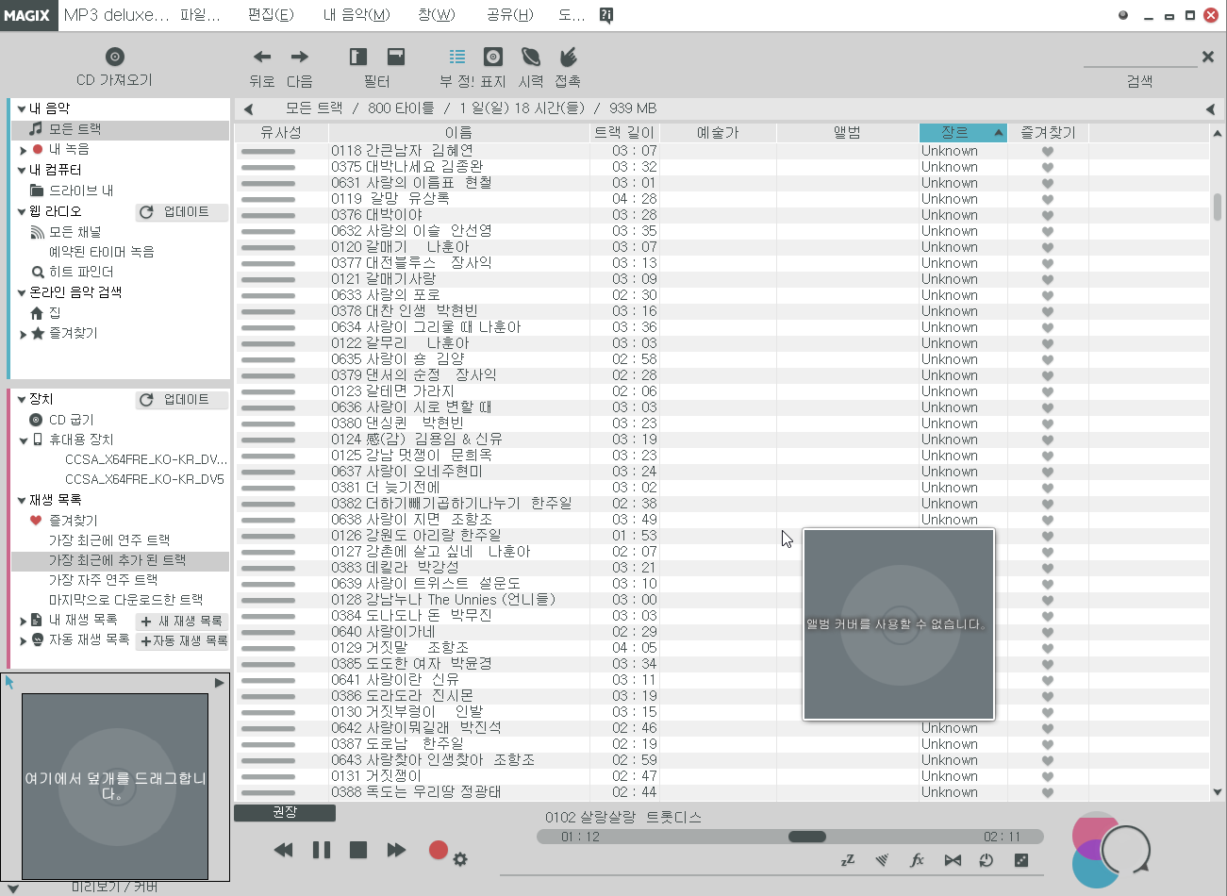Collapse the 온라인 음악 검색 section

[x=22, y=293]
